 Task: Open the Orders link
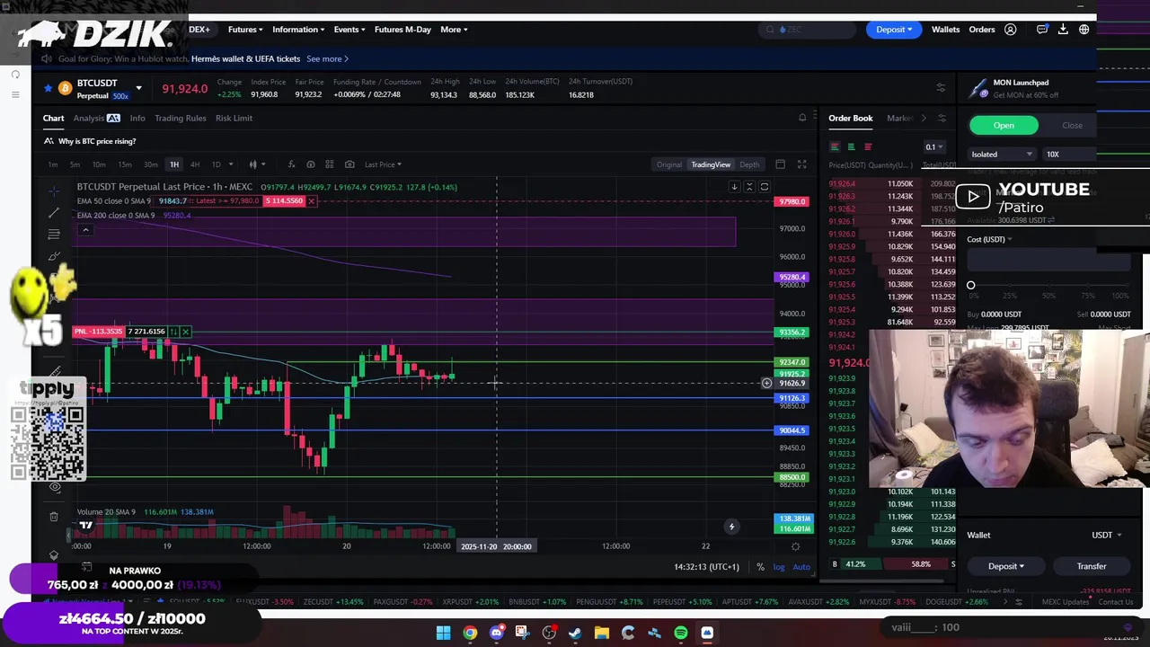click(982, 30)
